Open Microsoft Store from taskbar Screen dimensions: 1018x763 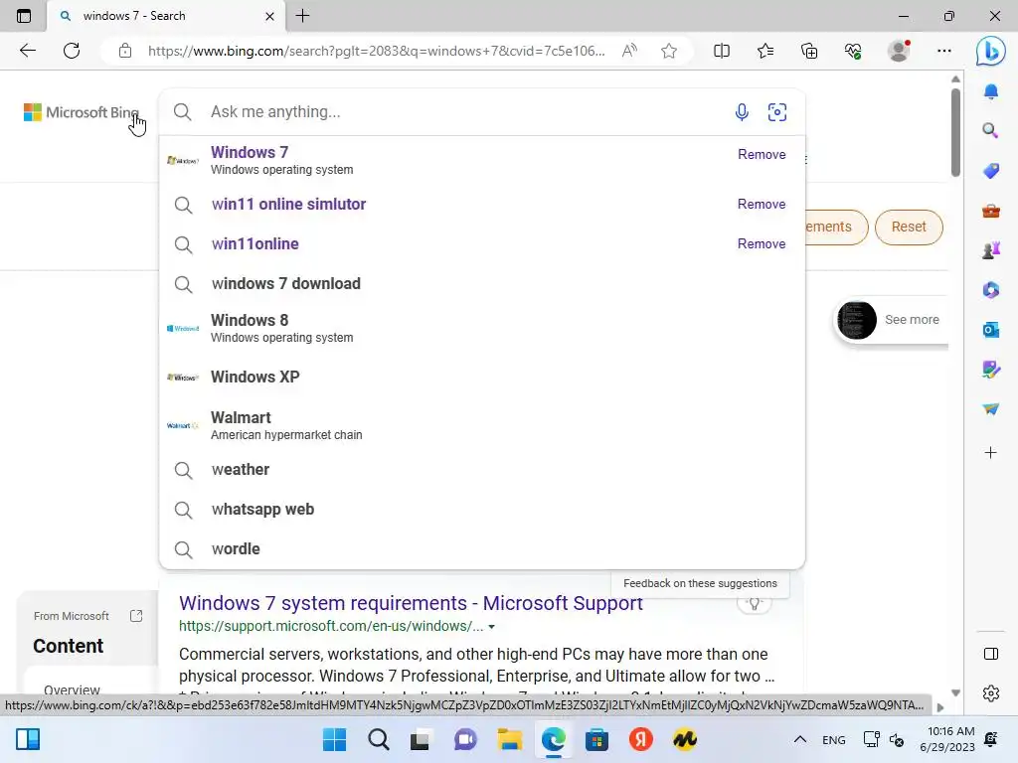[596, 739]
